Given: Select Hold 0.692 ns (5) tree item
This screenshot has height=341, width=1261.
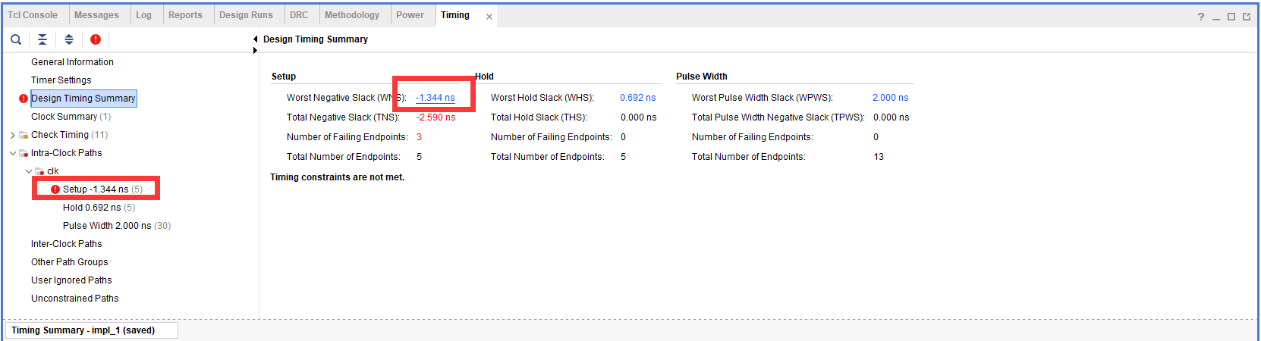Looking at the screenshot, I should (x=99, y=208).
